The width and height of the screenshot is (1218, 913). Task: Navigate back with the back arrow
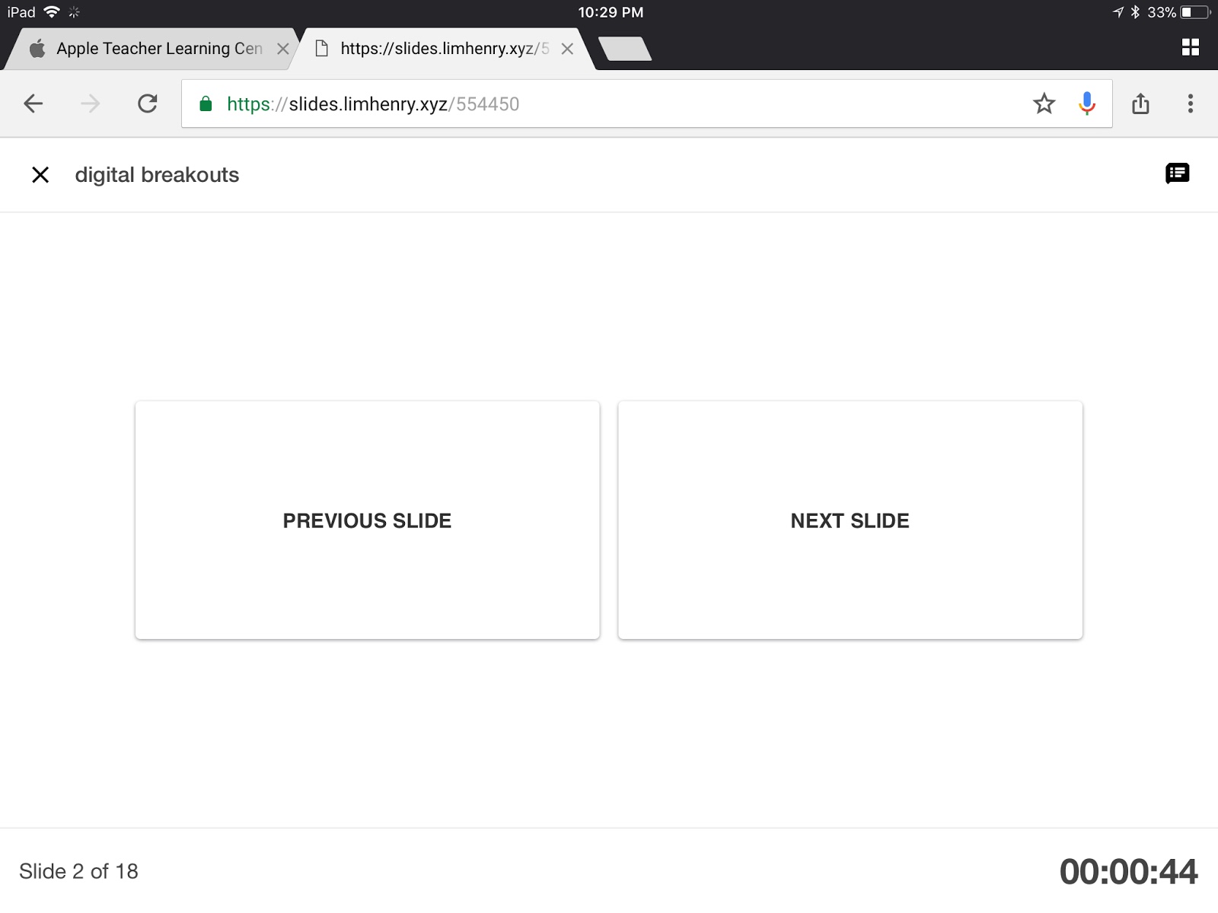[x=33, y=103]
